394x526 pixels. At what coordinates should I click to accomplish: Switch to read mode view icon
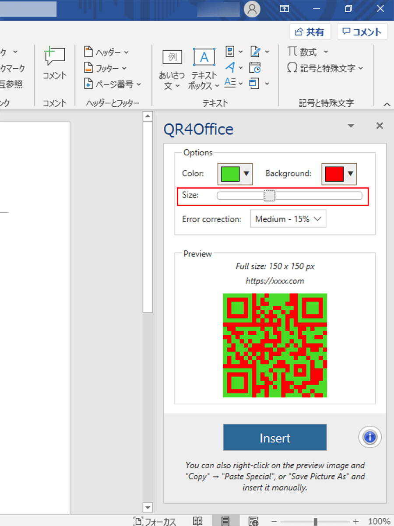[198, 521]
